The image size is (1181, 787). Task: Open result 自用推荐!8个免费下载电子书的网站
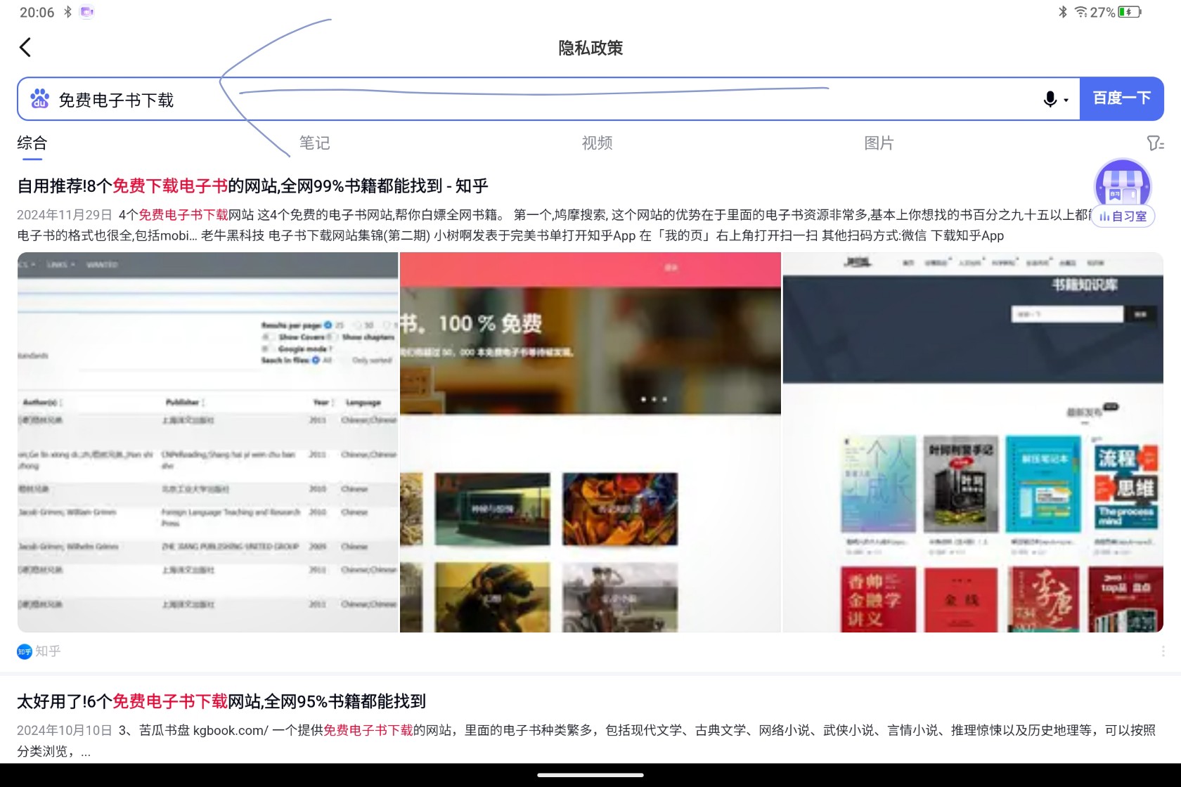(x=252, y=186)
